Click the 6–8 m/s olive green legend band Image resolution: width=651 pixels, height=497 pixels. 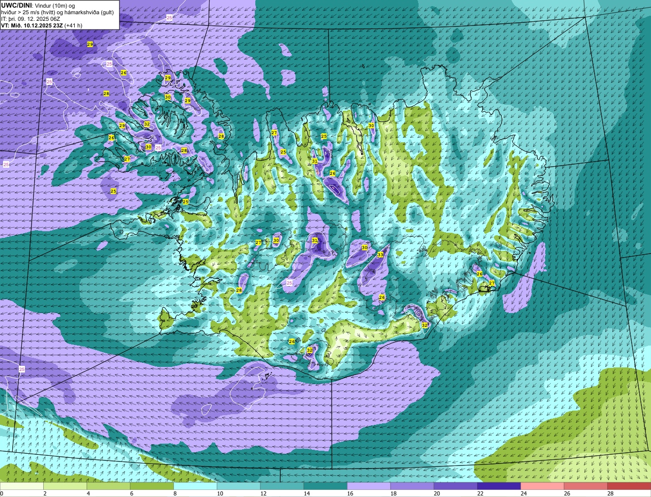point(152,486)
